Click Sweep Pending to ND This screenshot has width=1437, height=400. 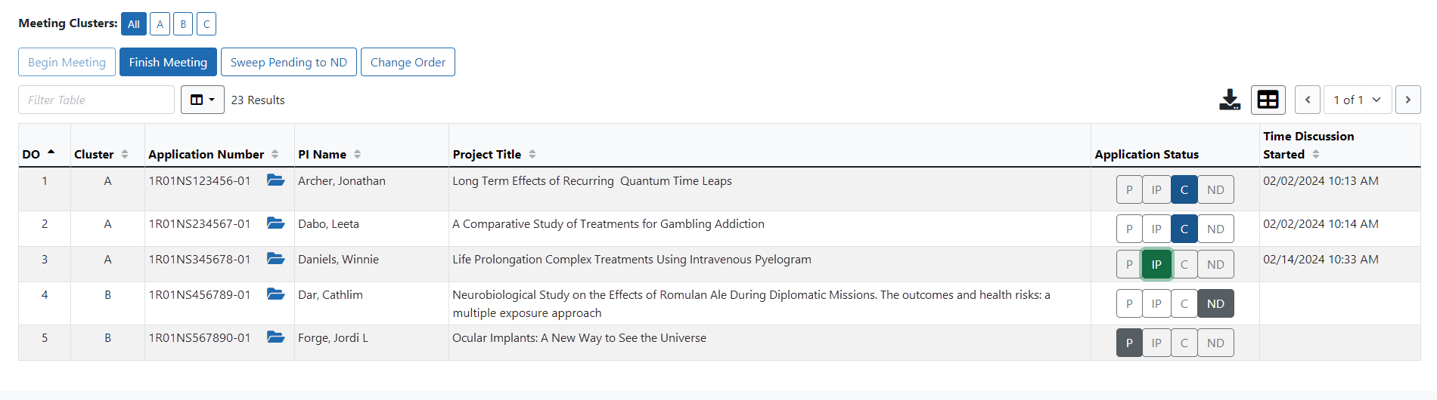pos(289,62)
